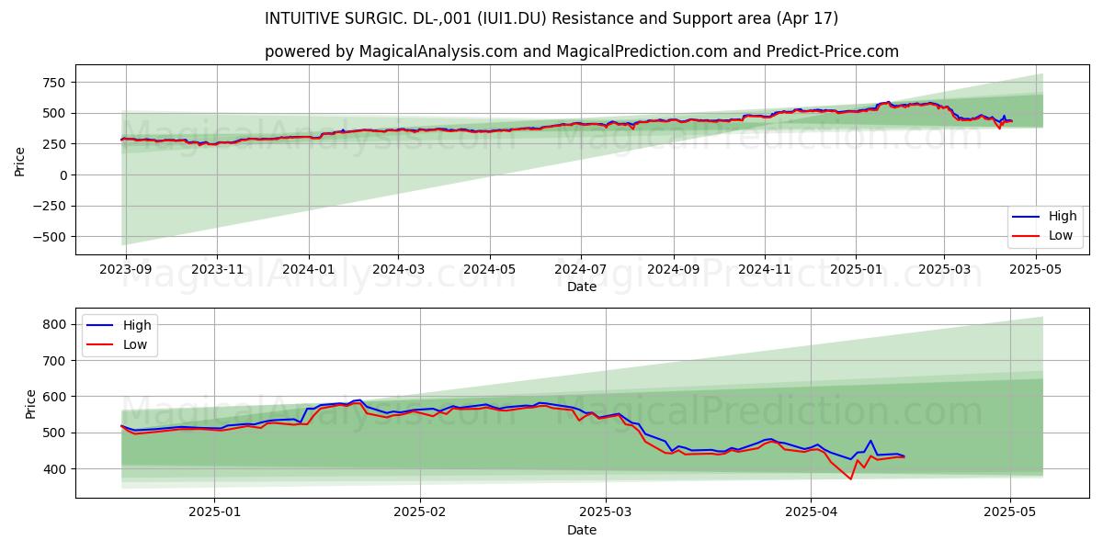Click the bottom chart '2025-04' tick label
Screen dimensions: 1103x551
[811, 512]
